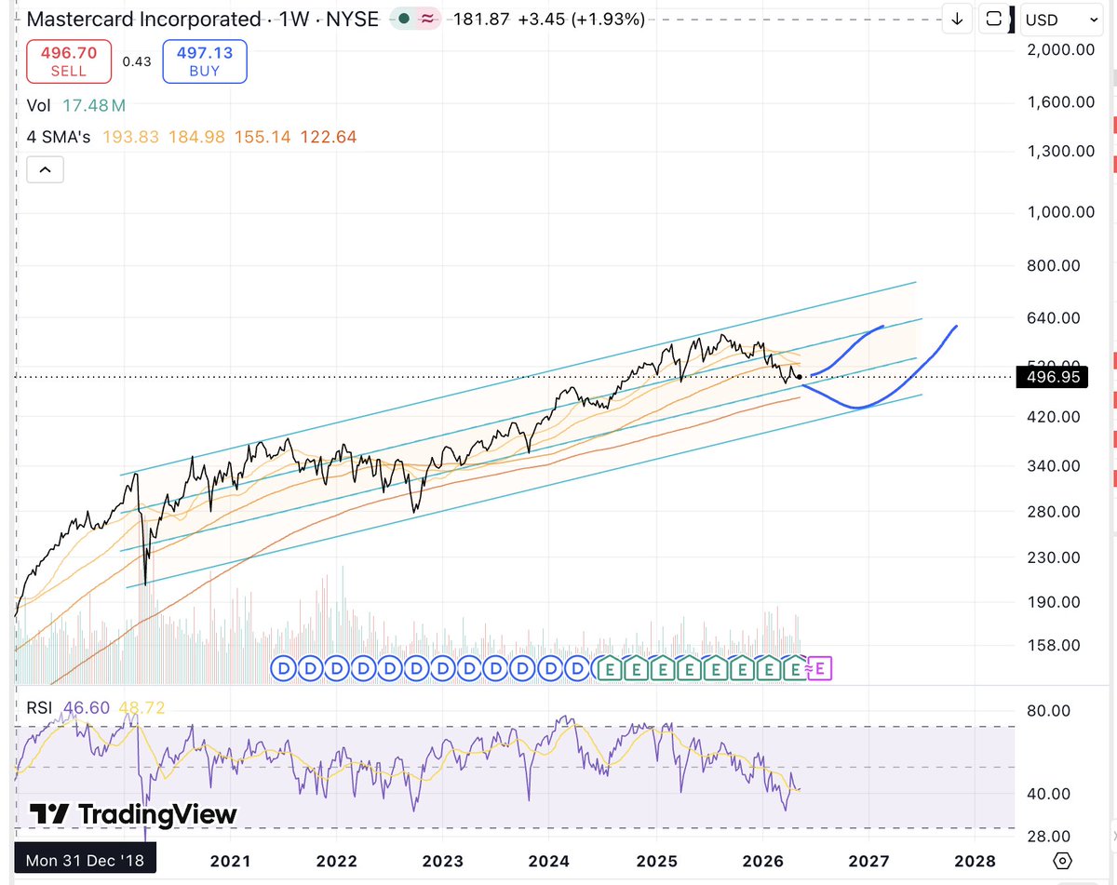Click the 2026 time axis label
The width and height of the screenshot is (1117, 885).
click(x=762, y=861)
